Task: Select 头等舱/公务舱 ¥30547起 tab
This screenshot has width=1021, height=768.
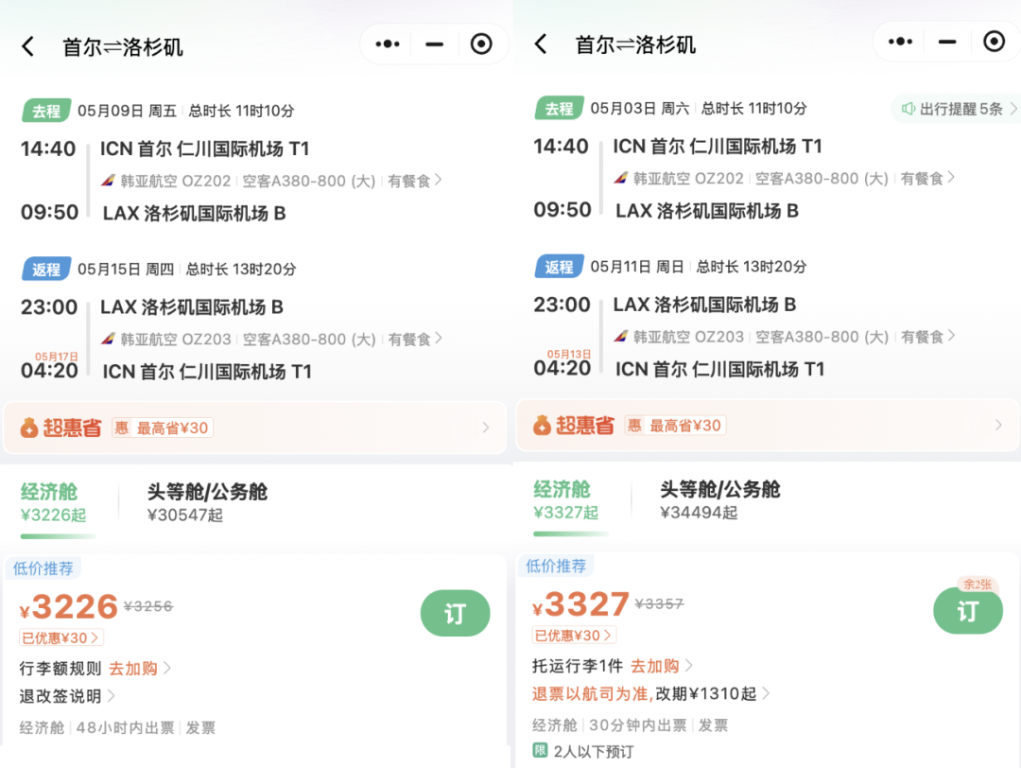Action: (207, 502)
